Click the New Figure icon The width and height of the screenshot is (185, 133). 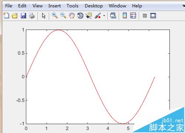(x=6, y=16)
